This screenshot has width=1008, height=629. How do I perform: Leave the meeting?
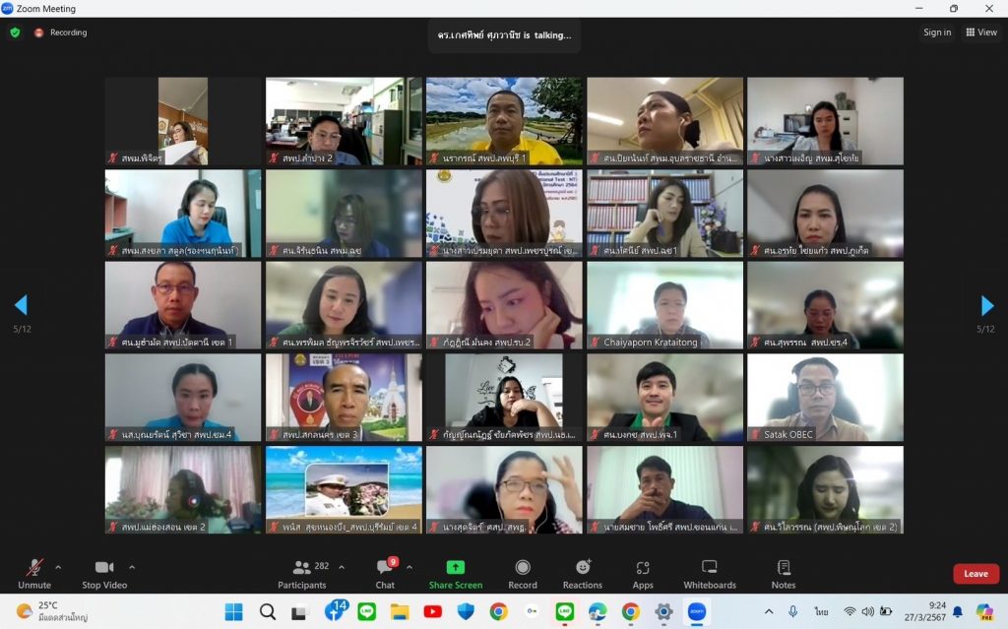(976, 574)
